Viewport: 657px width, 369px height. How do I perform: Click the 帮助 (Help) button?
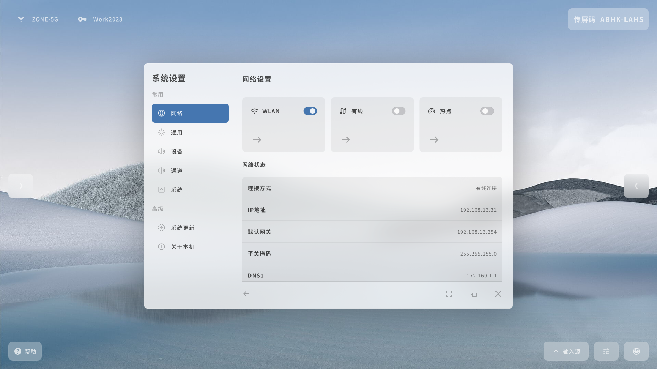click(25, 351)
